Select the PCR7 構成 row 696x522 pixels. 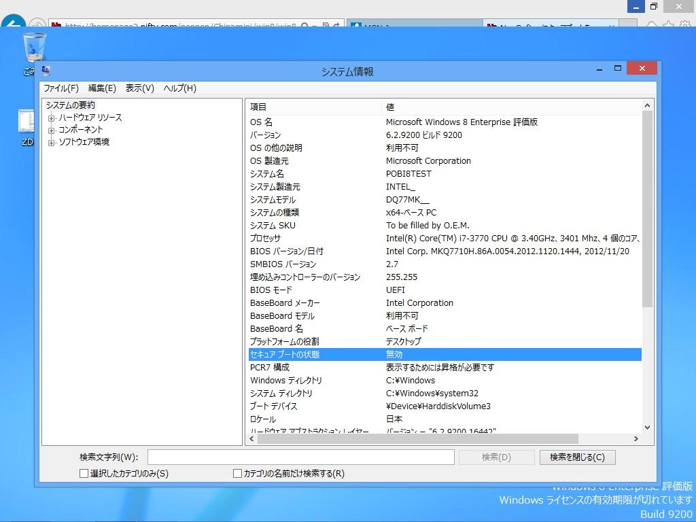(x=444, y=367)
